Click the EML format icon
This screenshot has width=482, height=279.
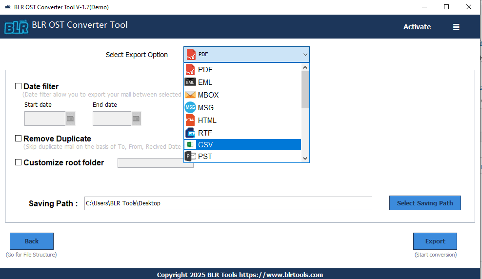pyautogui.click(x=190, y=82)
